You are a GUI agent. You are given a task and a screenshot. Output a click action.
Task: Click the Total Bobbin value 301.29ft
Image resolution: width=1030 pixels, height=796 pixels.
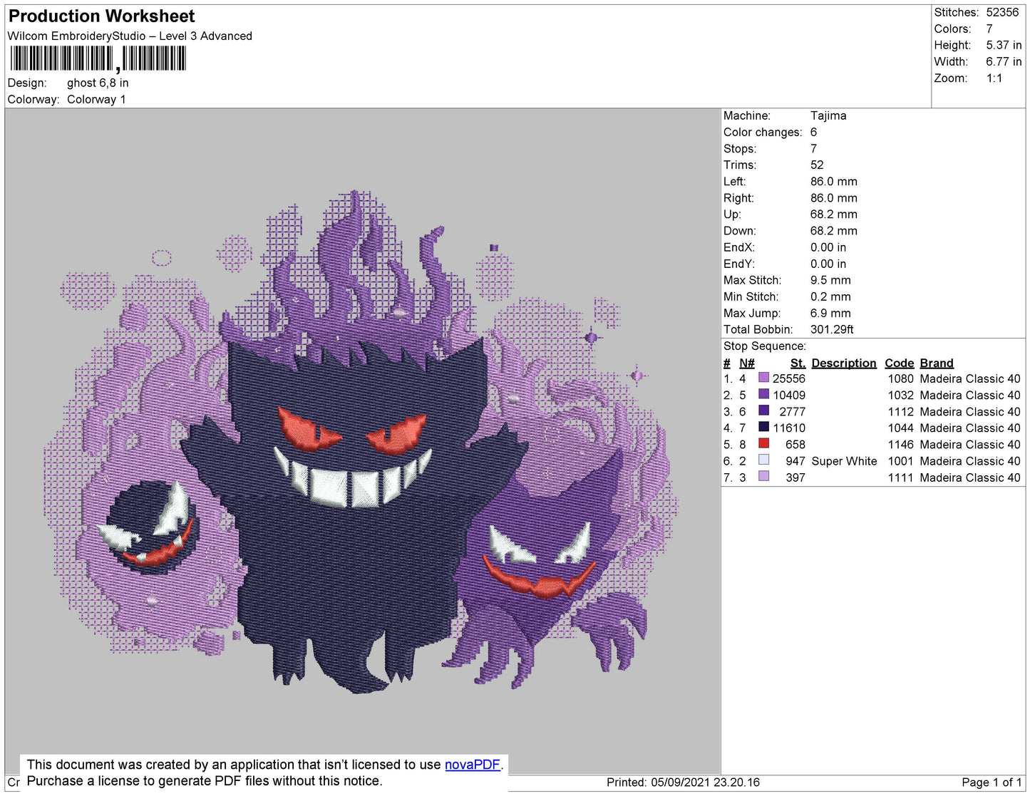point(832,329)
